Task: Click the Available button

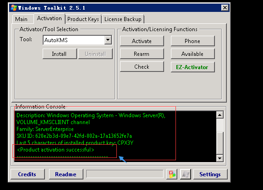Action: pyautogui.click(x=192, y=54)
